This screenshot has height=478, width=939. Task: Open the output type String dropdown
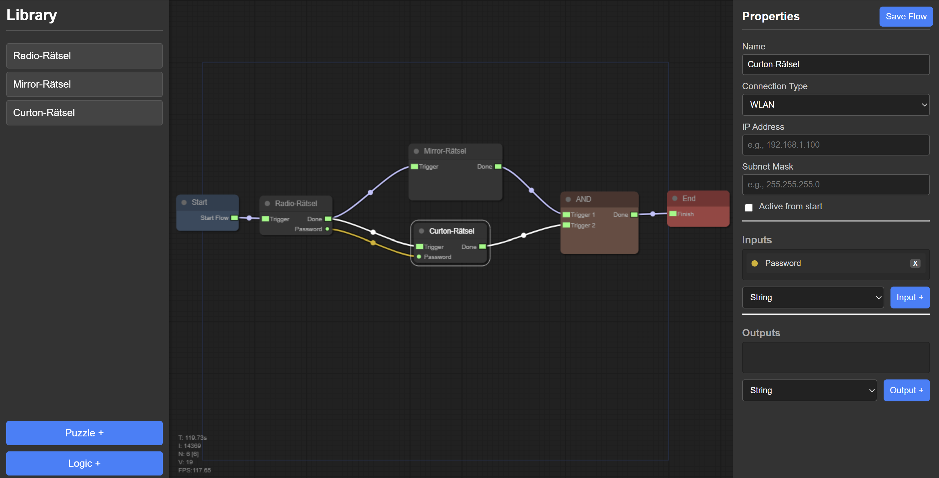point(809,390)
